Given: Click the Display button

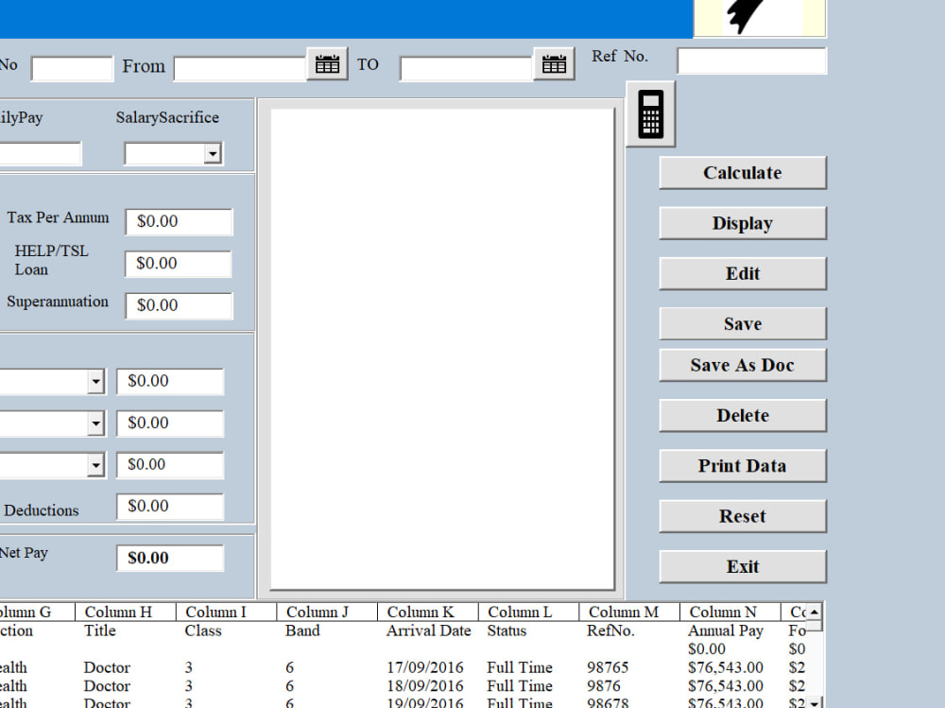Looking at the screenshot, I should [743, 223].
